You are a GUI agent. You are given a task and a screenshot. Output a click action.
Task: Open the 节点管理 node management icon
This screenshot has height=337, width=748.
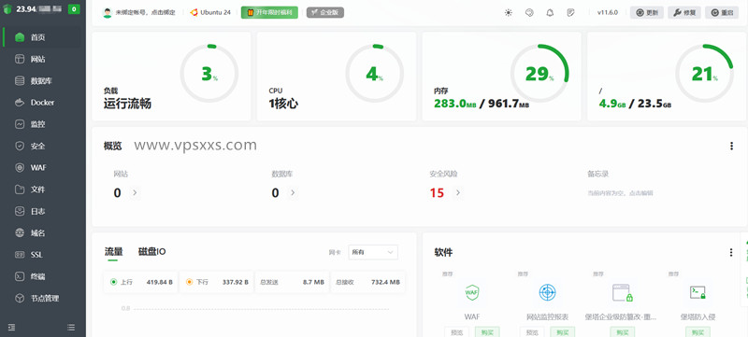click(x=20, y=299)
